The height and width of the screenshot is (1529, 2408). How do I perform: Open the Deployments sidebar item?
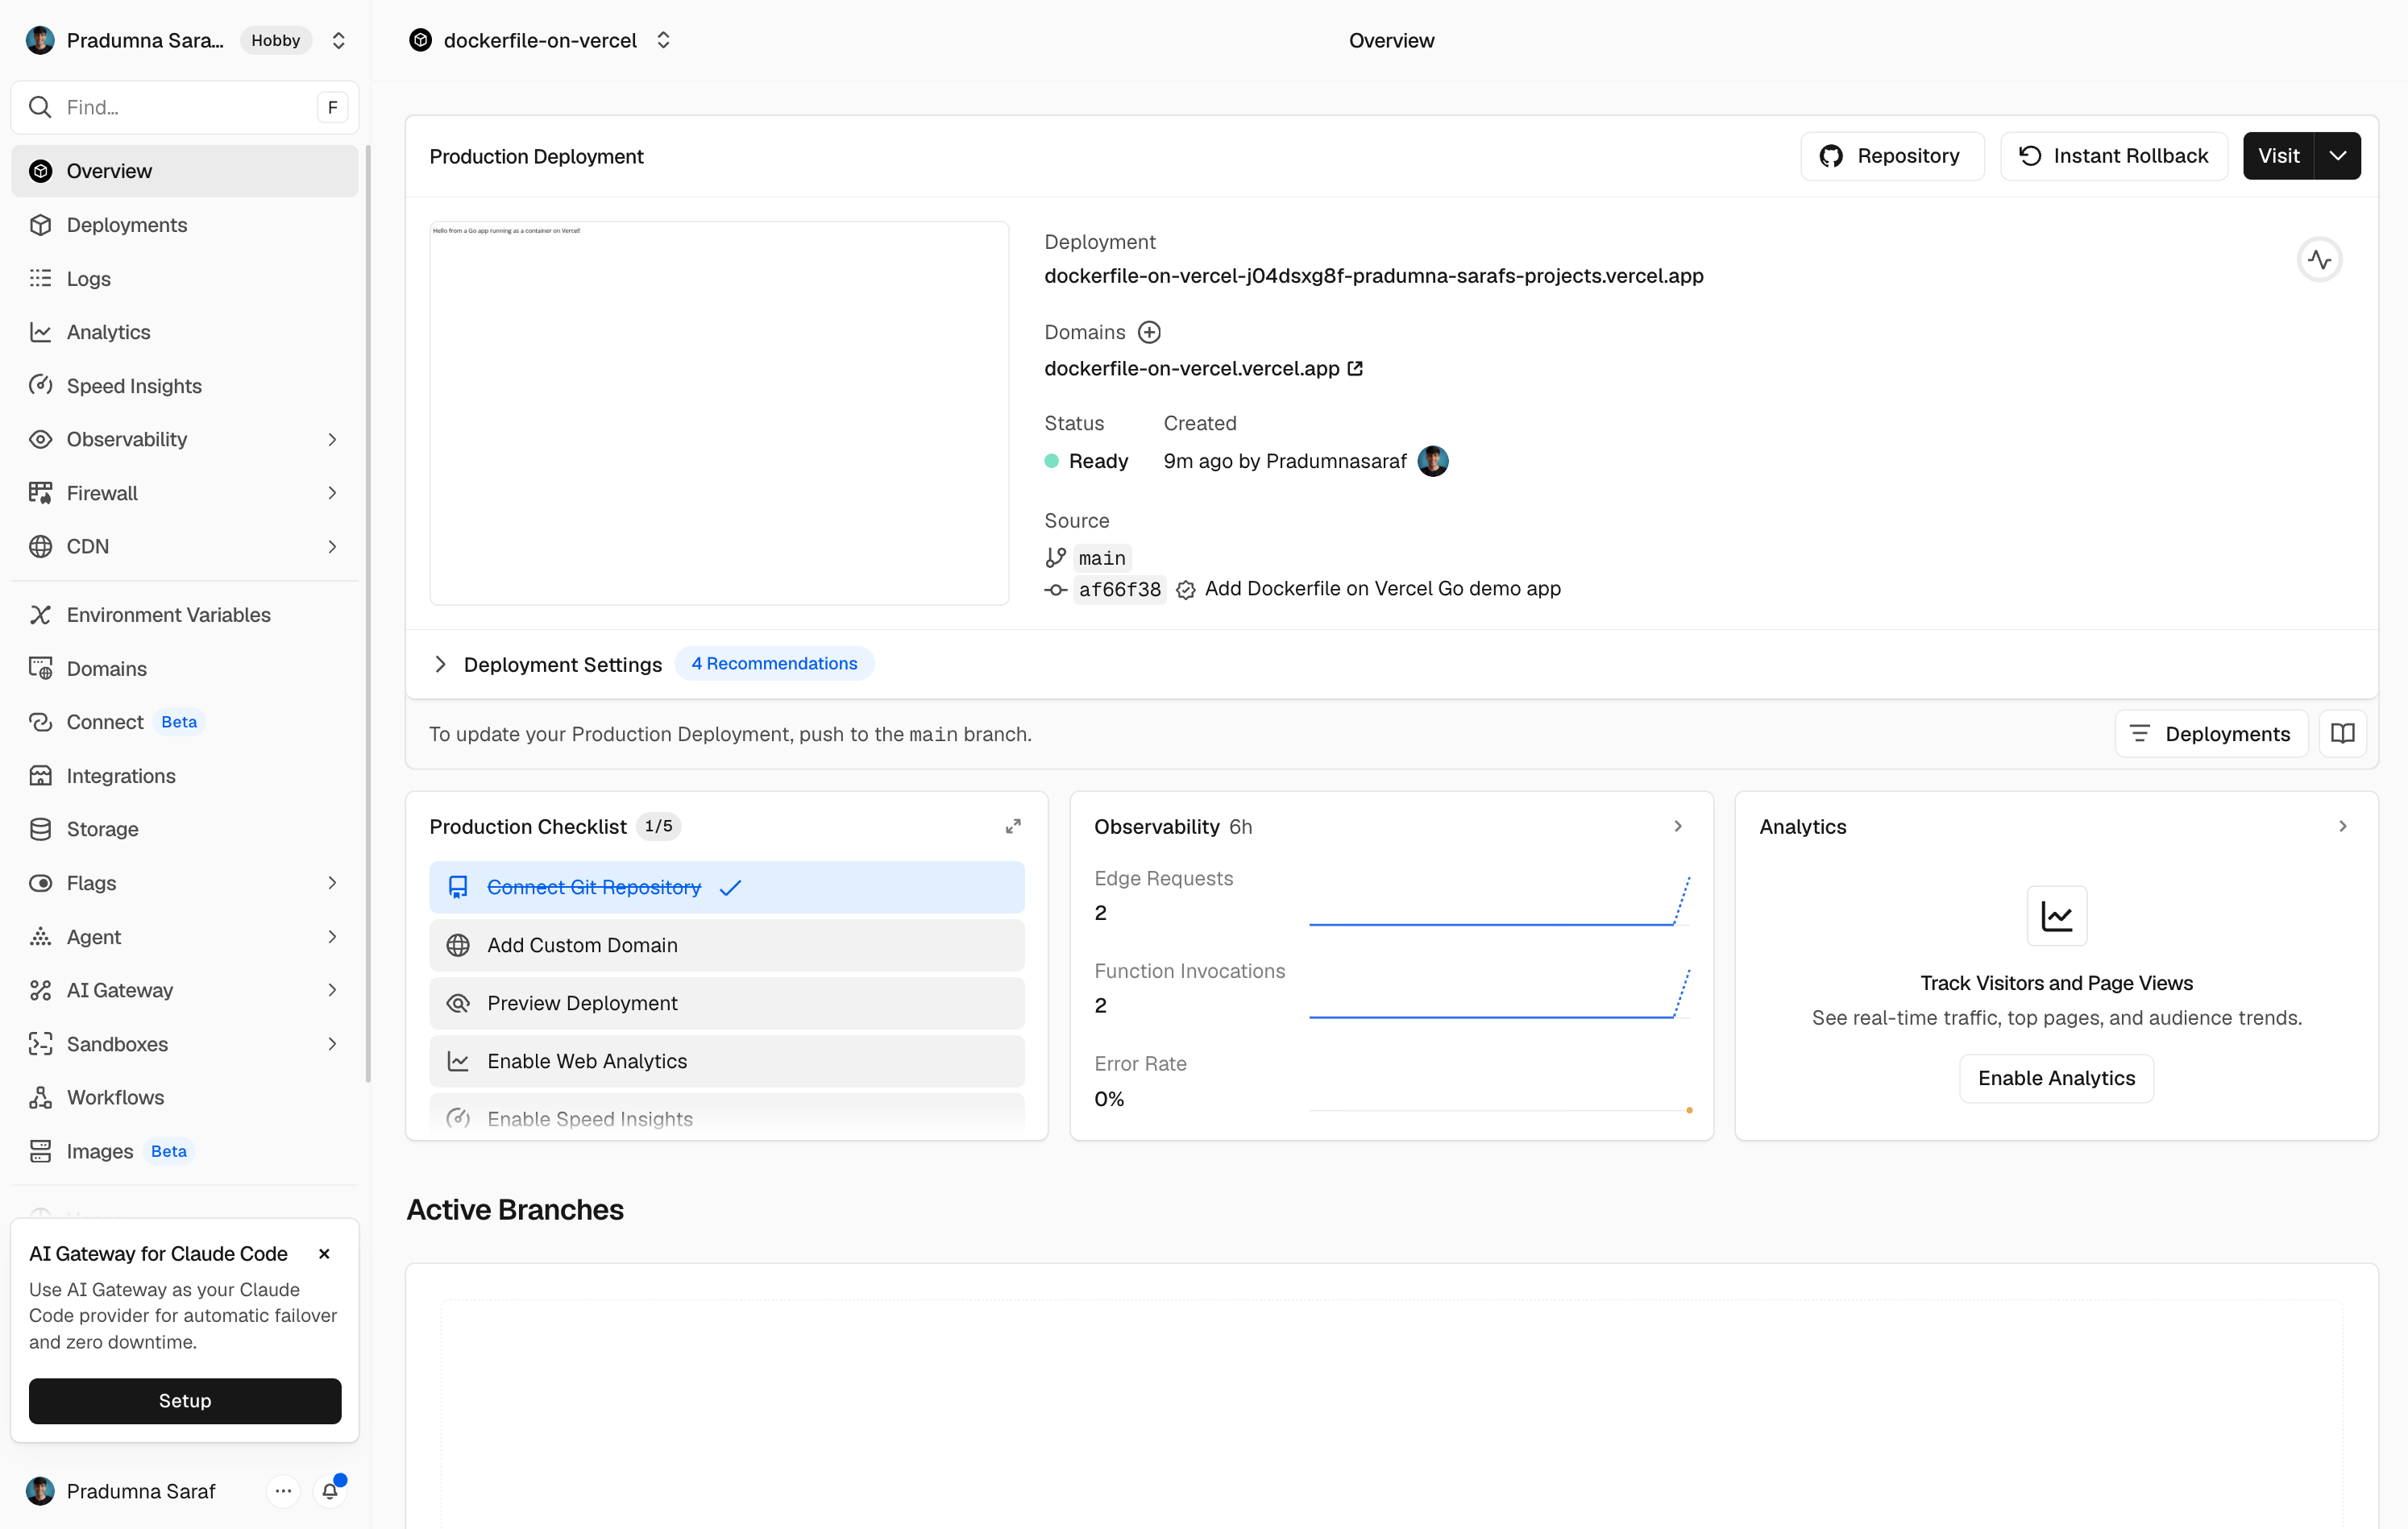184,225
